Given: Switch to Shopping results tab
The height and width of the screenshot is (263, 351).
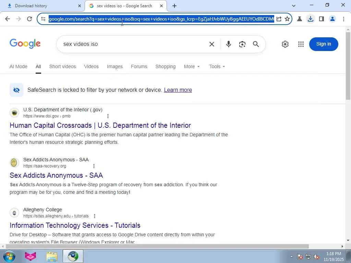Looking at the screenshot, I should (166, 67).
